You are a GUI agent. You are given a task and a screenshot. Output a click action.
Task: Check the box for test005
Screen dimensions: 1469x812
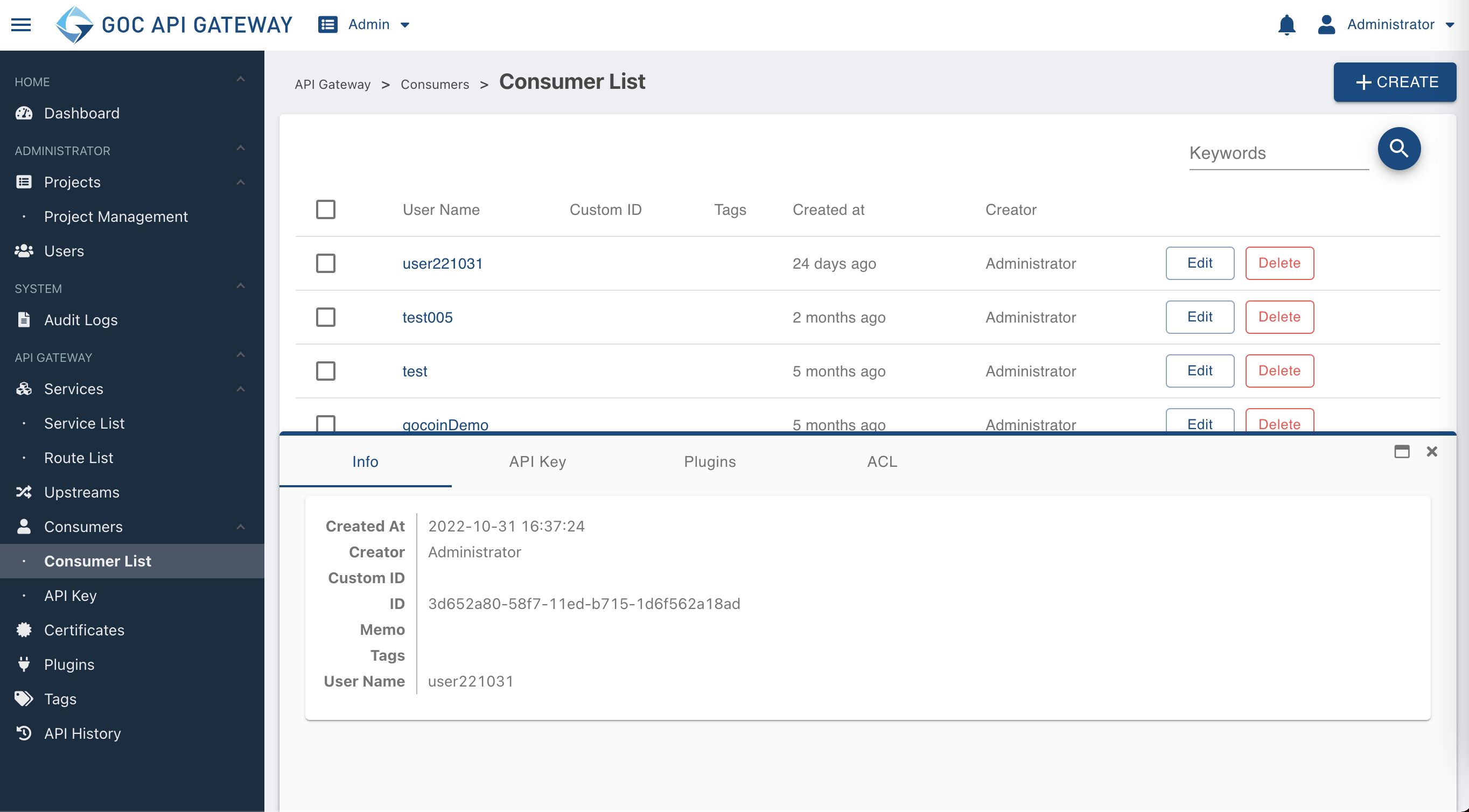326,317
